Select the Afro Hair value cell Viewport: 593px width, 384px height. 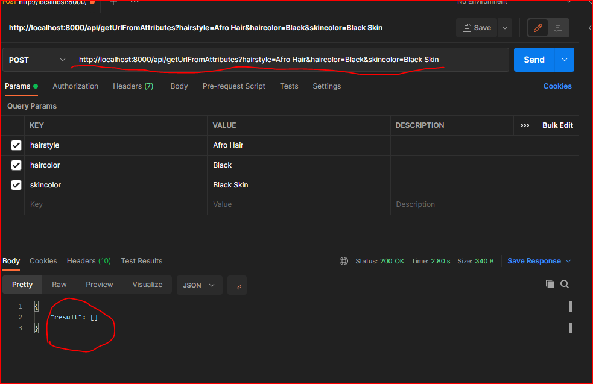[299, 145]
